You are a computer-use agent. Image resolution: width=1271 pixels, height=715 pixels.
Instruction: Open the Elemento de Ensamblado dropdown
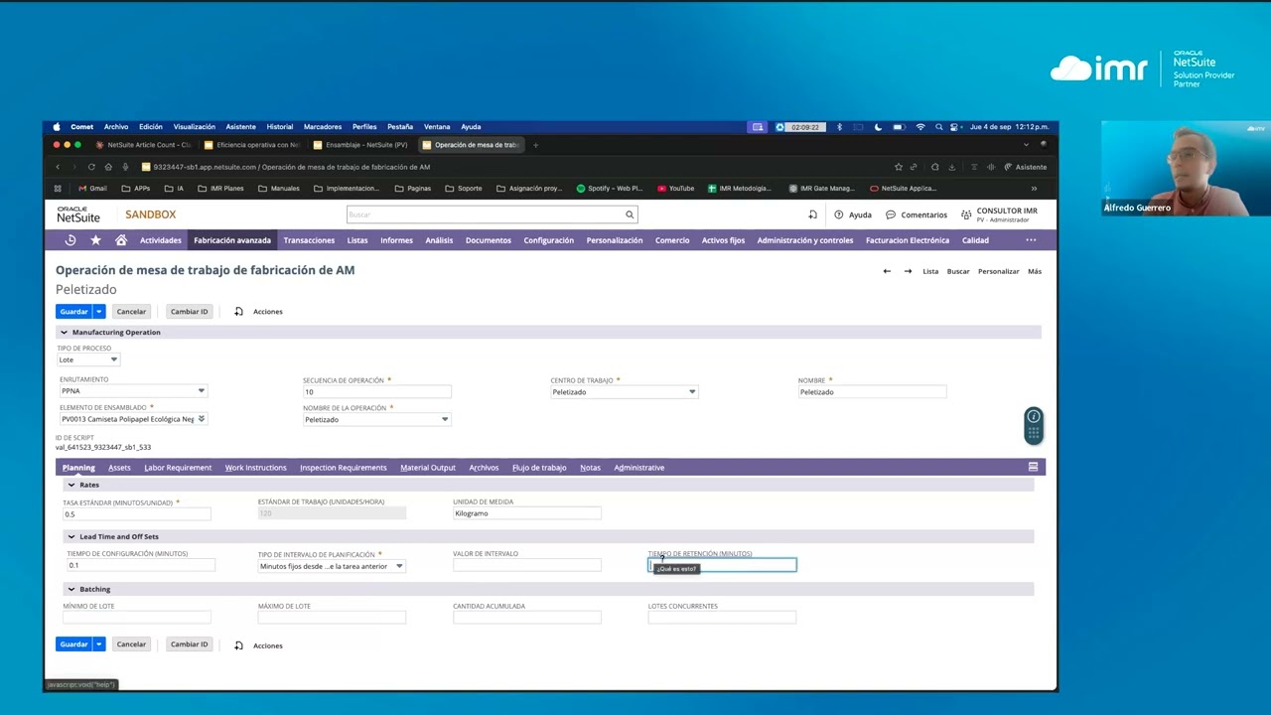[202, 419]
